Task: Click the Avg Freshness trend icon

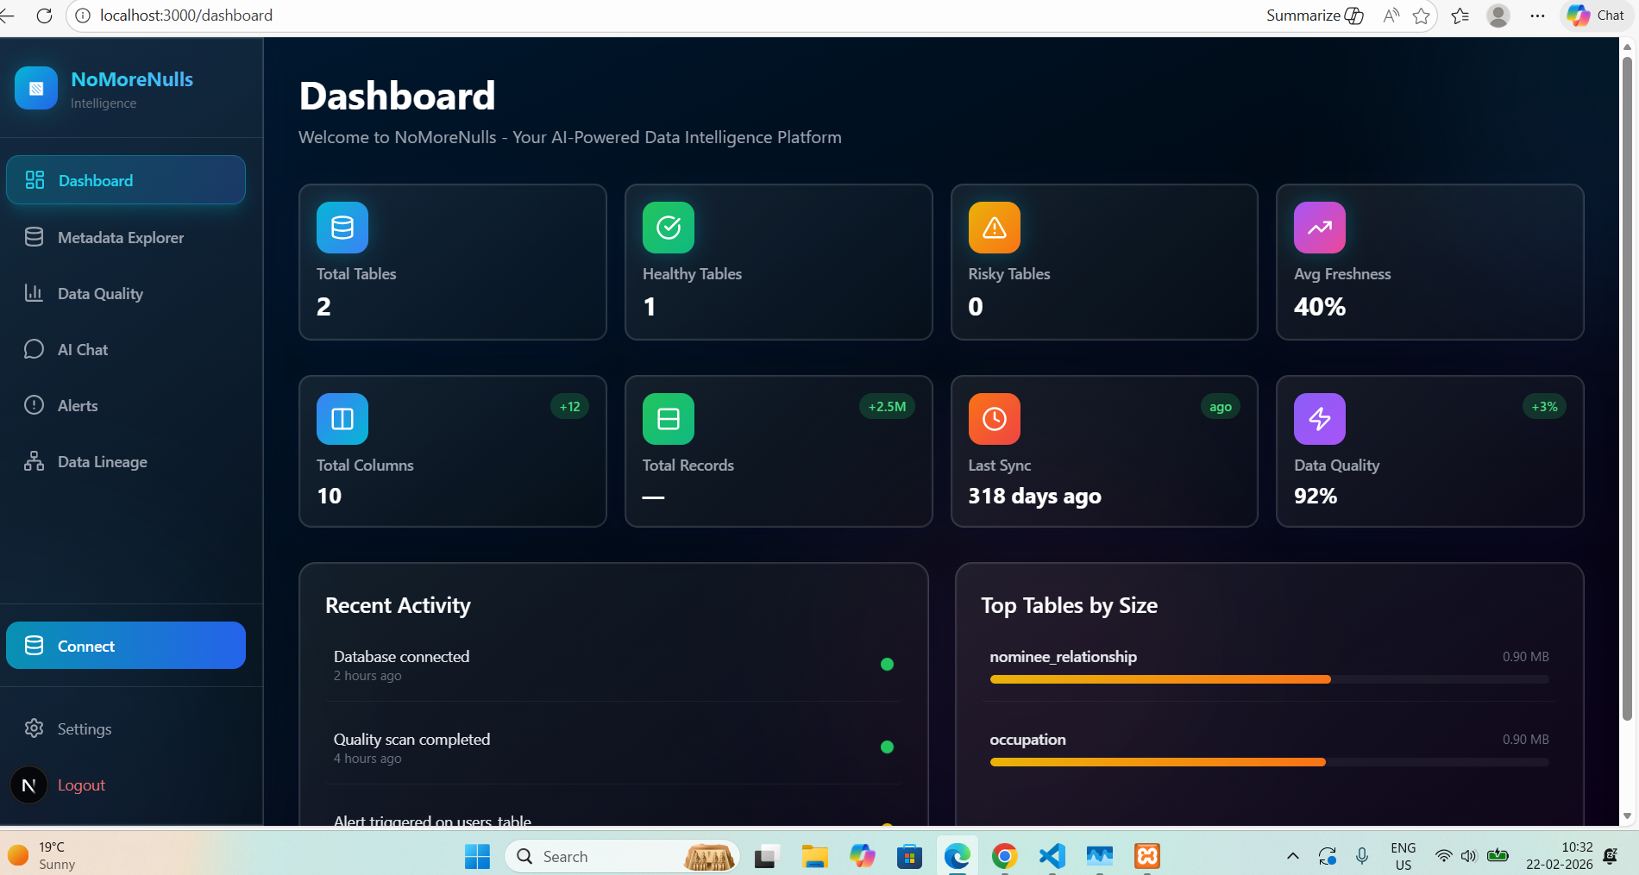Action: (x=1319, y=228)
